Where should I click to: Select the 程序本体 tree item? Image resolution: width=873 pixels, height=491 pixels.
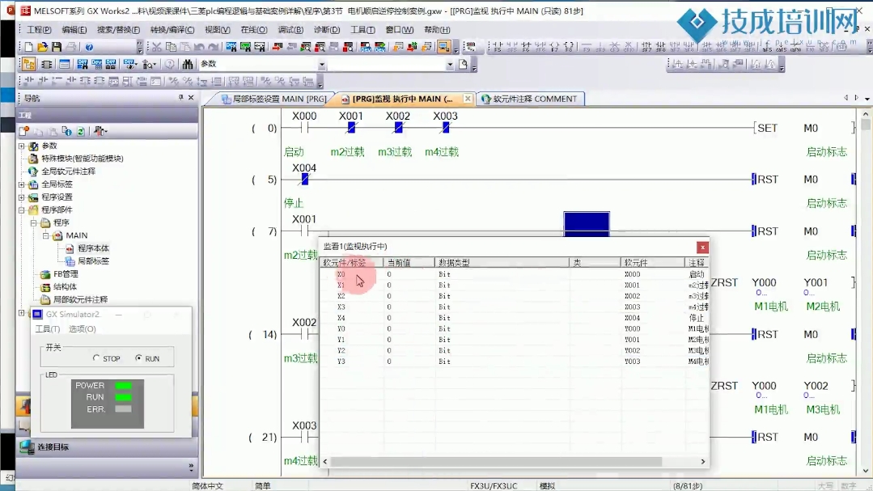[x=93, y=248]
